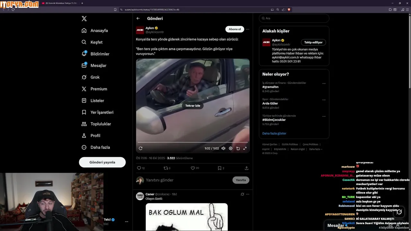This screenshot has height=231, width=411.
Task: Open more options for Arda Güler trend
Action: coord(324,100)
